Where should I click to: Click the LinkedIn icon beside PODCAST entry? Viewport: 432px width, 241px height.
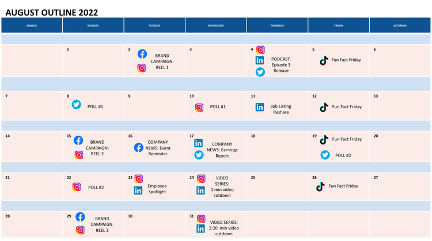pyautogui.click(x=260, y=60)
